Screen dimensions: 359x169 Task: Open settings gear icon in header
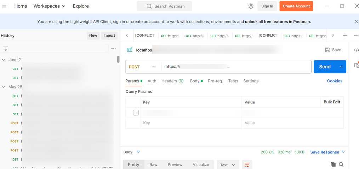[251, 6]
